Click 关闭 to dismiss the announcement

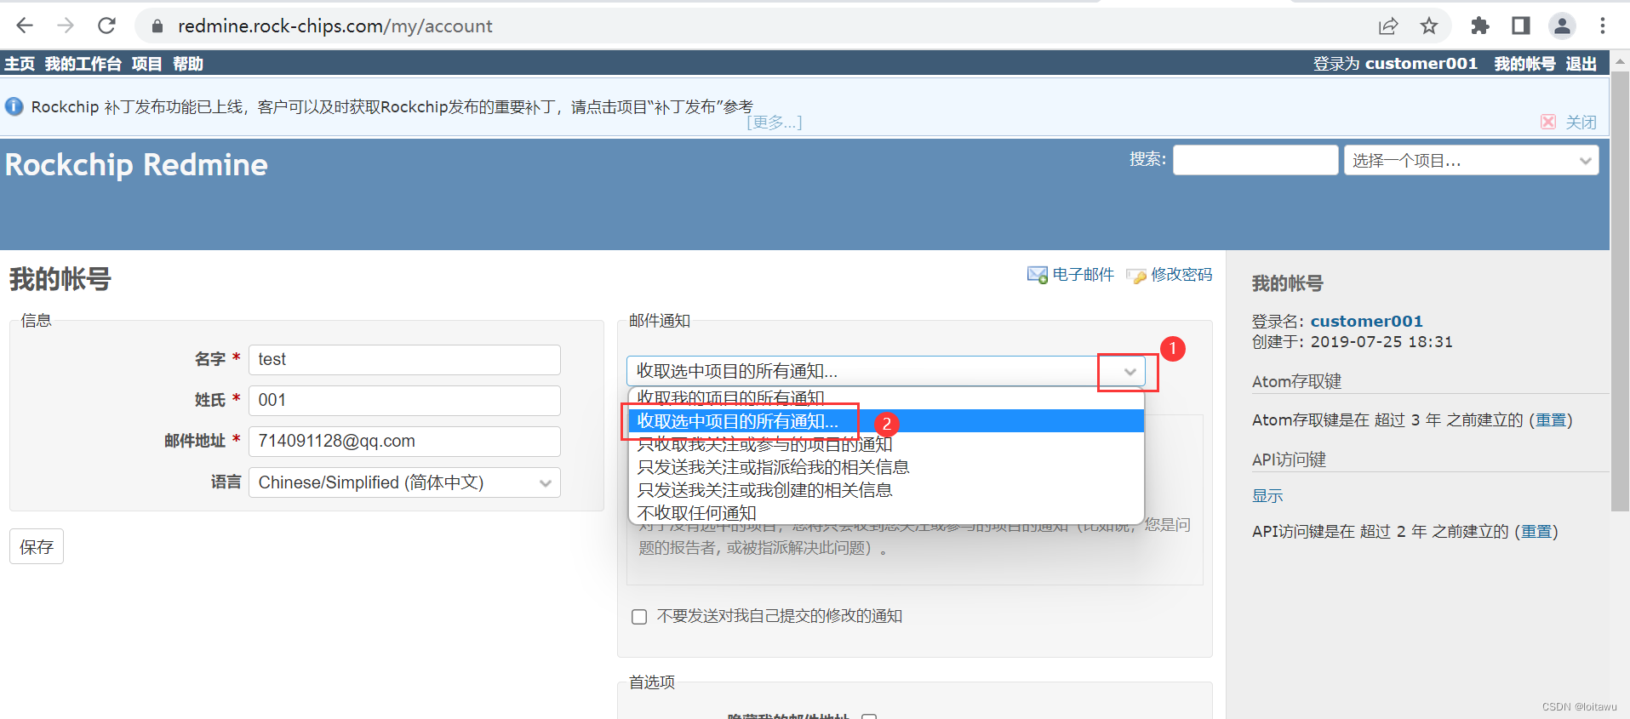pos(1581,123)
